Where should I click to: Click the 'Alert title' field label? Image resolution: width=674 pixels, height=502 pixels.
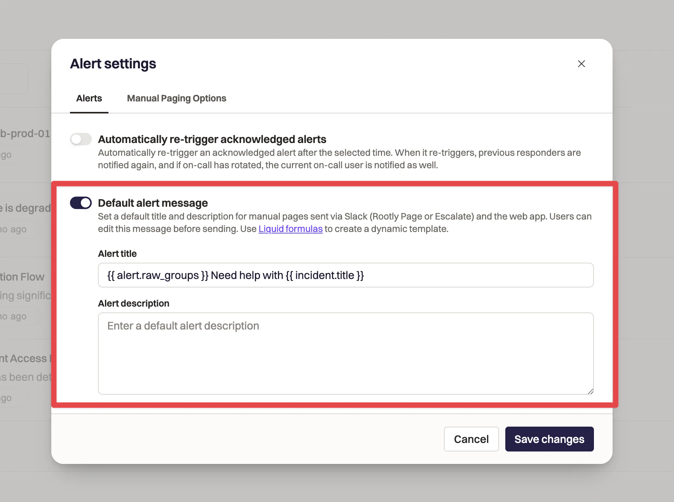click(x=117, y=254)
